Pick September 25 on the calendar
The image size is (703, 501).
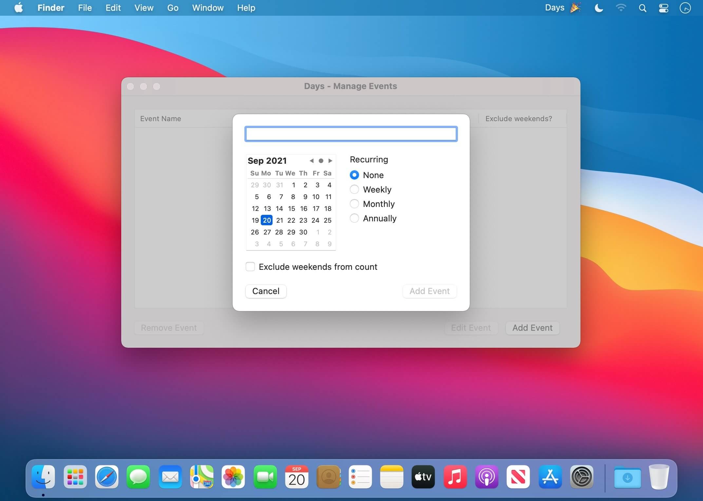coord(328,220)
